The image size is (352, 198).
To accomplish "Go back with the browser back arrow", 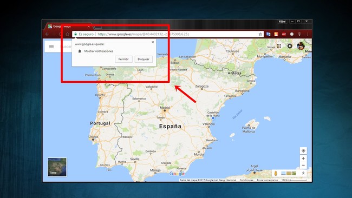I will pyautogui.click(x=47, y=34).
